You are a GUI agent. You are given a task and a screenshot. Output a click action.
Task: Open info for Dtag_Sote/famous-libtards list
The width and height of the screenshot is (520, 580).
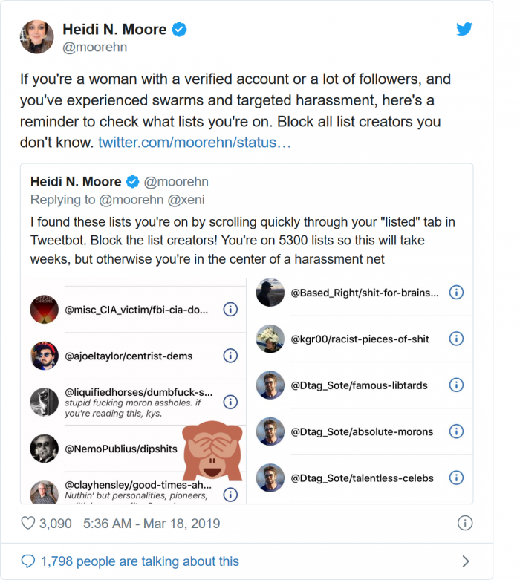coord(457,385)
